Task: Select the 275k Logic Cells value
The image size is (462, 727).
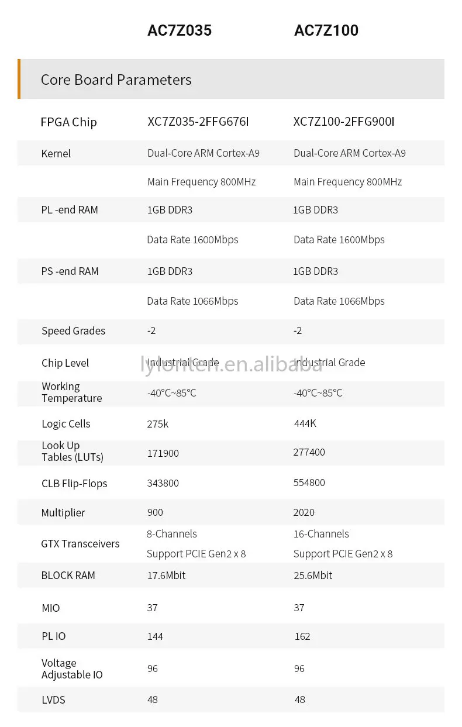Action: coord(157,424)
